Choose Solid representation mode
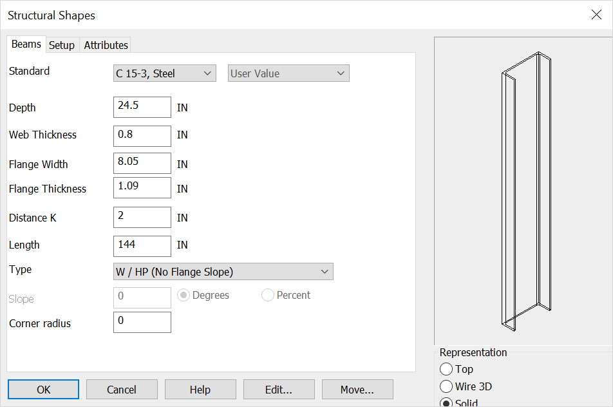Viewport: 613px width, 407px height. [x=448, y=402]
